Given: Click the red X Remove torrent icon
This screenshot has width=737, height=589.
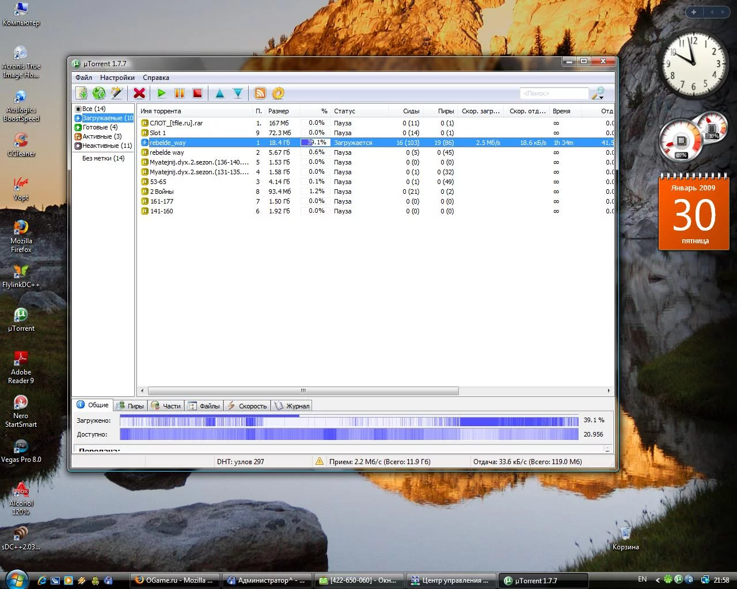Looking at the screenshot, I should [139, 93].
